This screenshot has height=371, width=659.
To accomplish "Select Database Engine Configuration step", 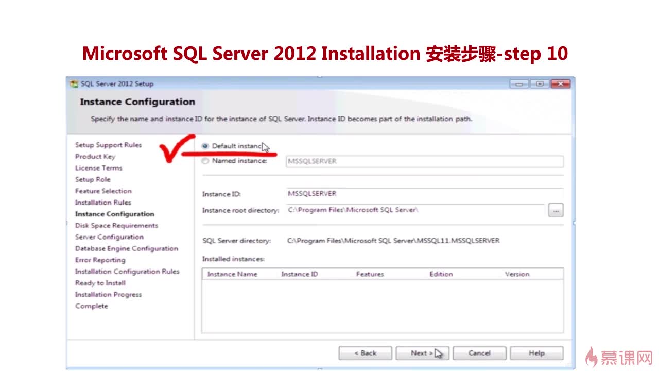I will coord(127,248).
